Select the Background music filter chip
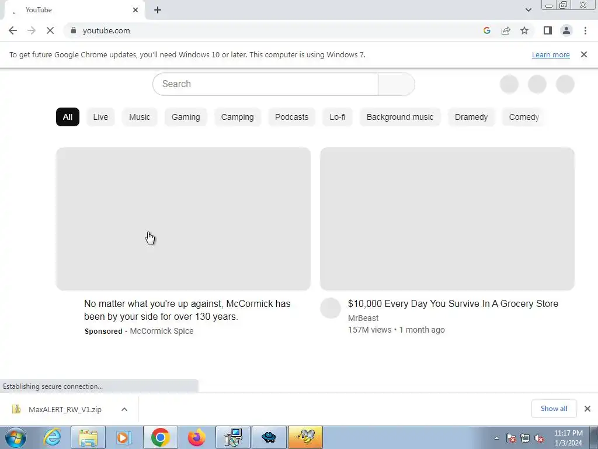This screenshot has width=598, height=449. 400,117
